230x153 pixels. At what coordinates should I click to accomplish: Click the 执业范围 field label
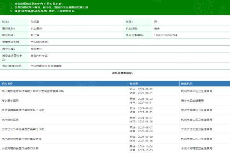(8, 49)
